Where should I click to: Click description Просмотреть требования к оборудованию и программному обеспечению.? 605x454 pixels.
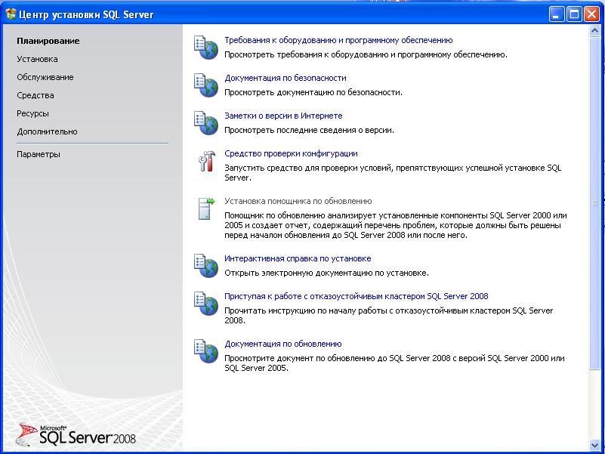coord(366,55)
